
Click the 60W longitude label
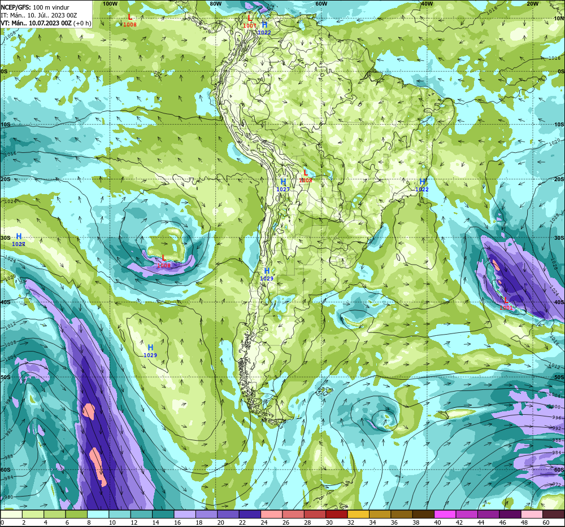[x=321, y=3]
